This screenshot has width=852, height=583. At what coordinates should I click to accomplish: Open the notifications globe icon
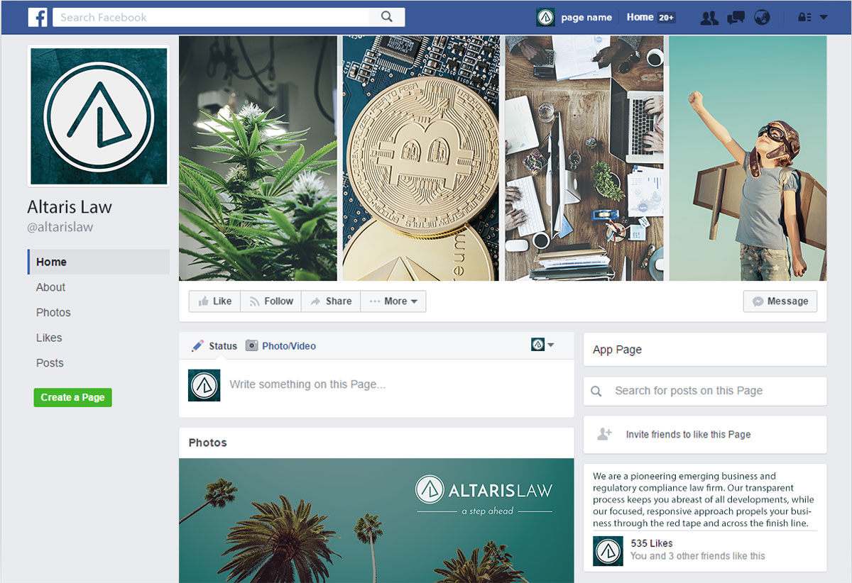762,18
